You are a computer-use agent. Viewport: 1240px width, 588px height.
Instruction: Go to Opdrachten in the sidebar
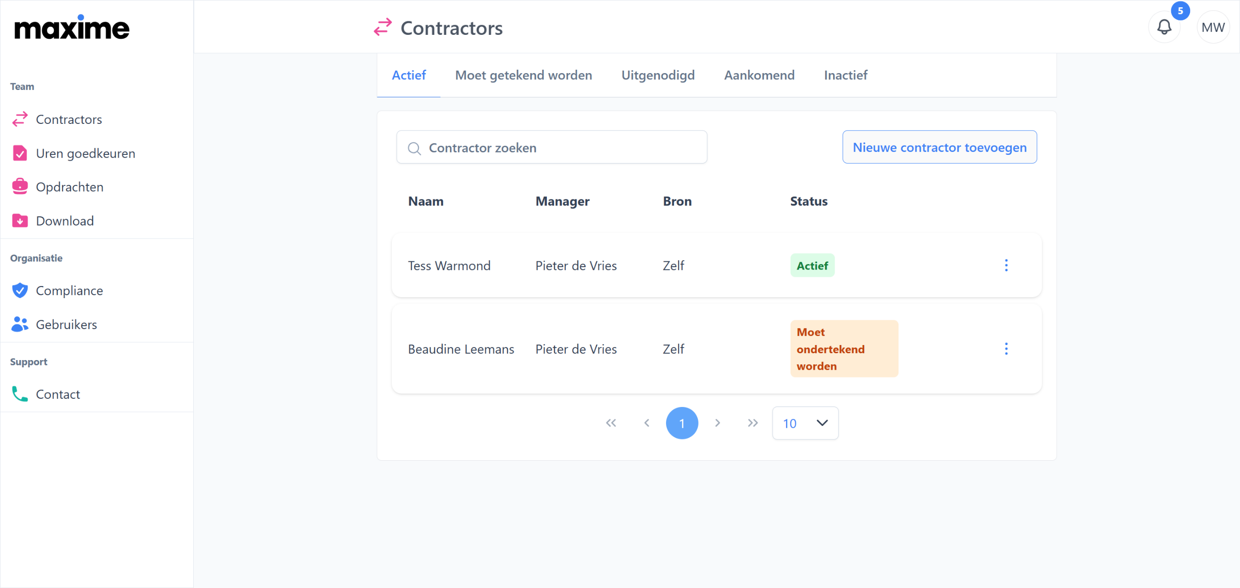click(69, 187)
